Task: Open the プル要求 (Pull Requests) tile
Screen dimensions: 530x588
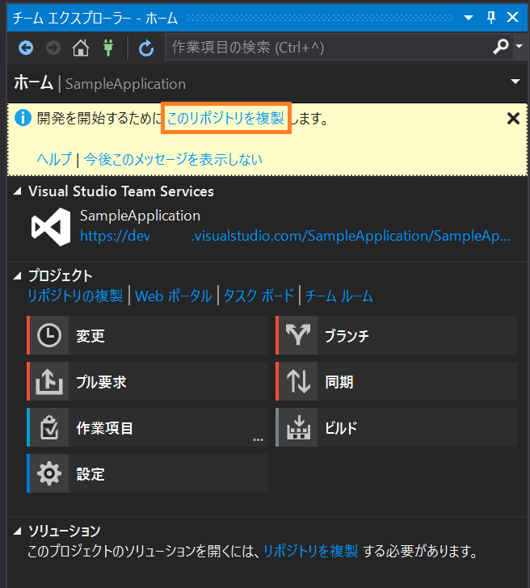Action: (x=147, y=381)
